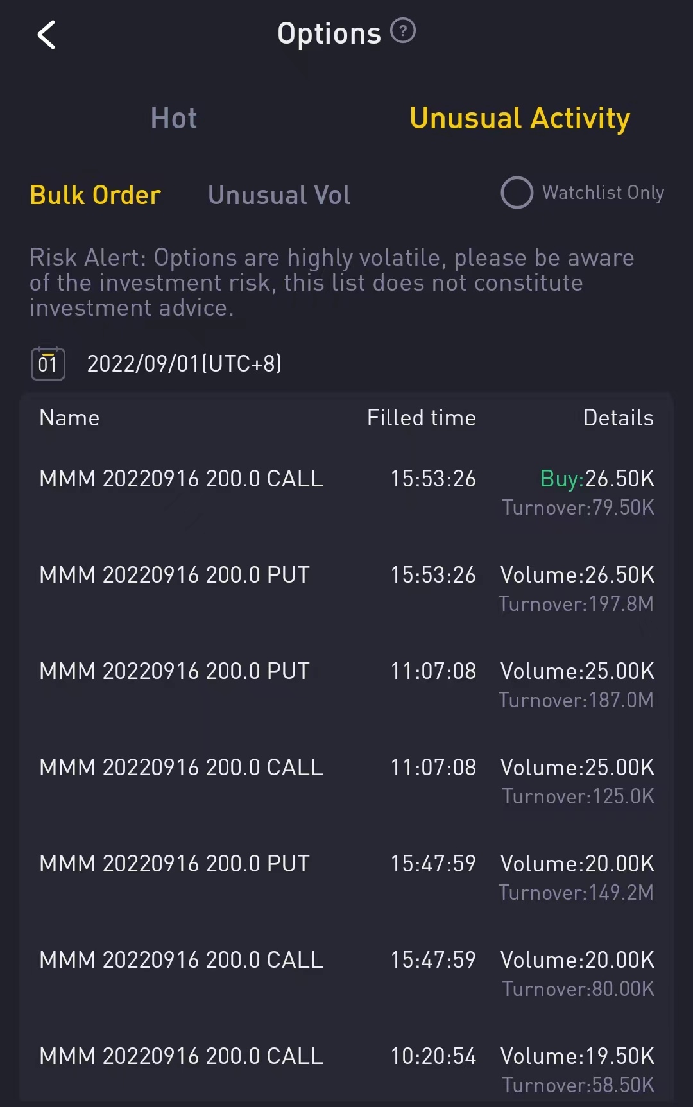
Task: Sort by the Name column header
Action: pyautogui.click(x=69, y=418)
